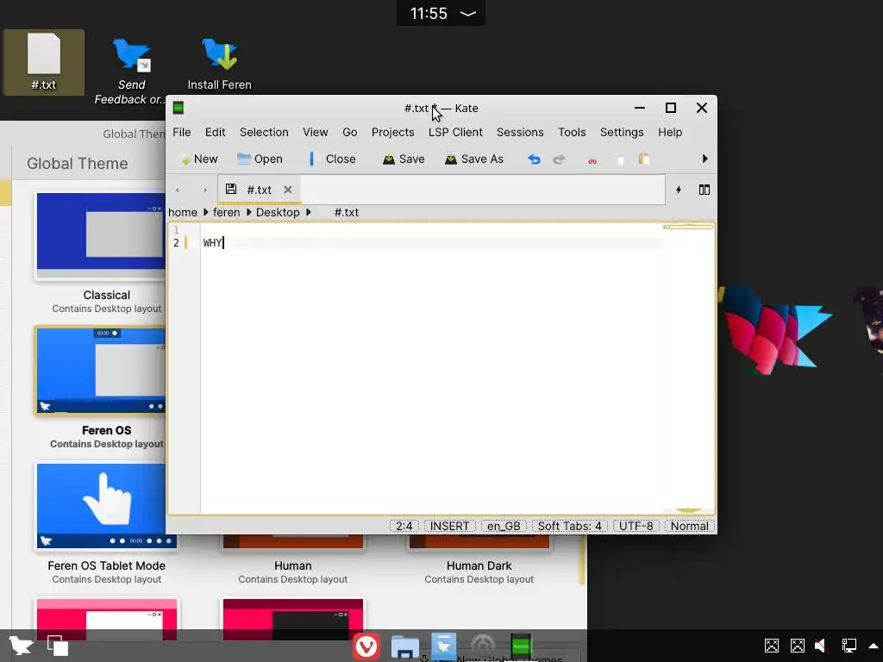Screen dimensions: 883x662
Task: Click the feren breadcrumb segment
Action: pos(227,212)
